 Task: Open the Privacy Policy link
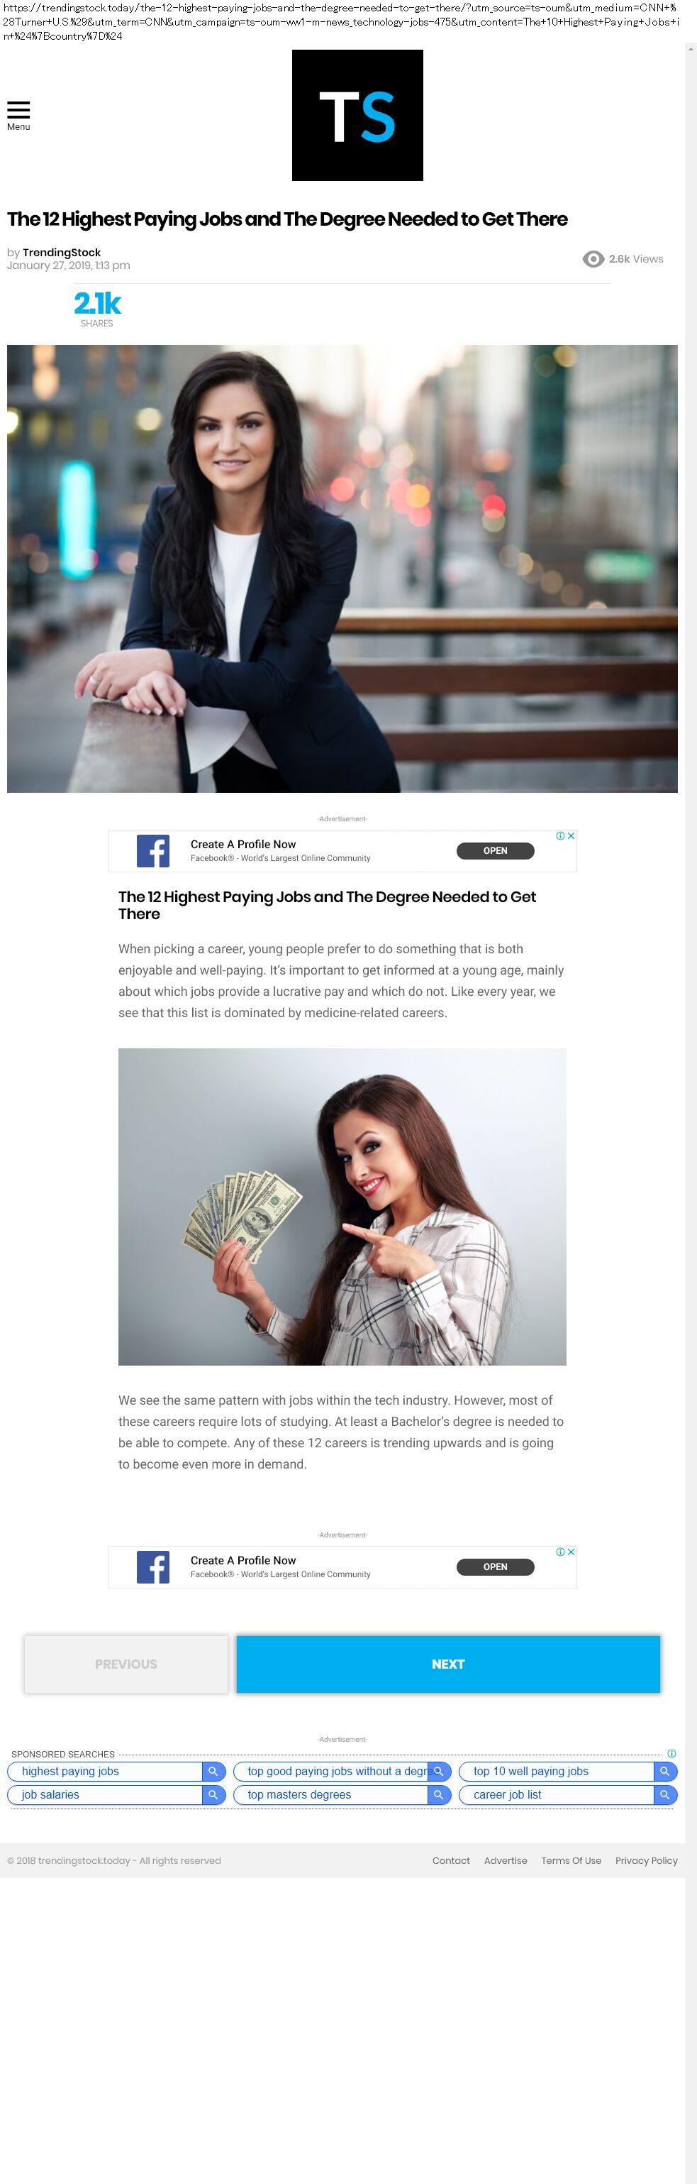(646, 1861)
